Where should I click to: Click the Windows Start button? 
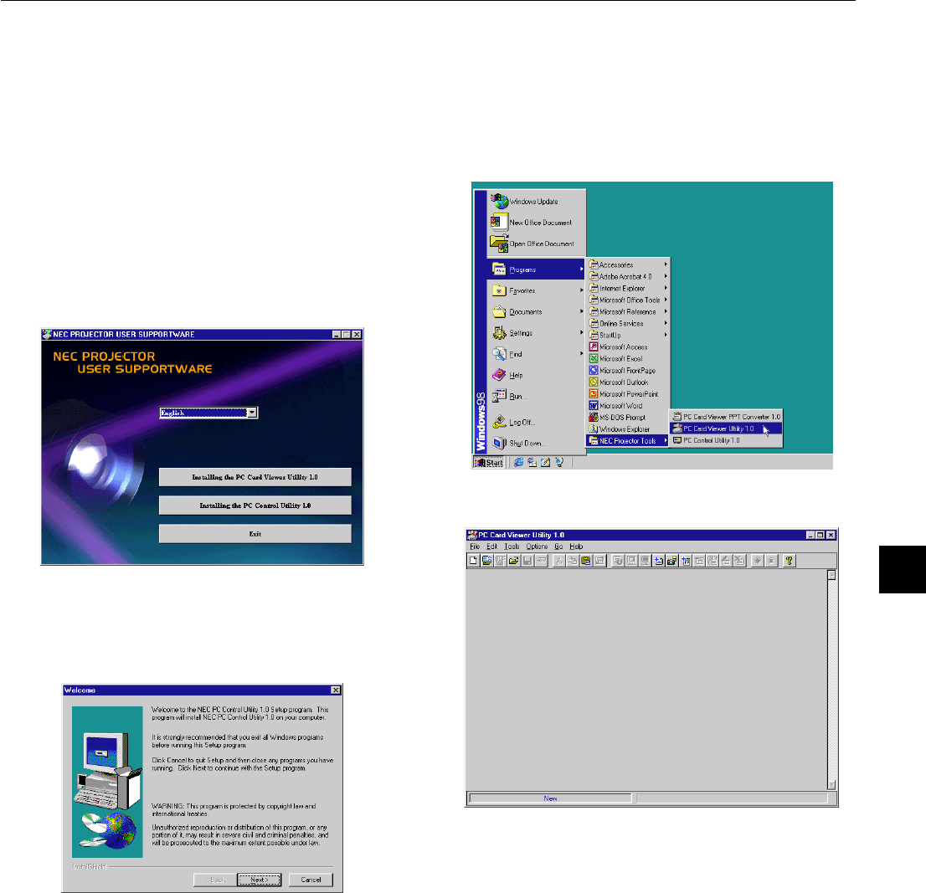489,463
